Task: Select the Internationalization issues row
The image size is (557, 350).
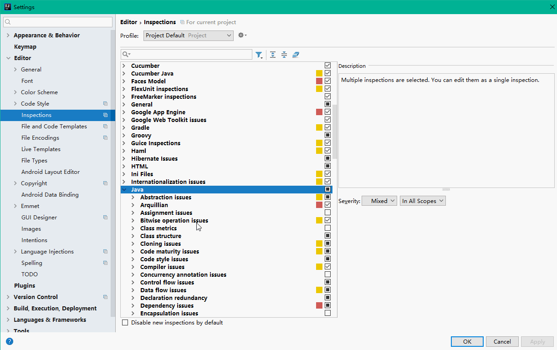Action: [226, 182]
